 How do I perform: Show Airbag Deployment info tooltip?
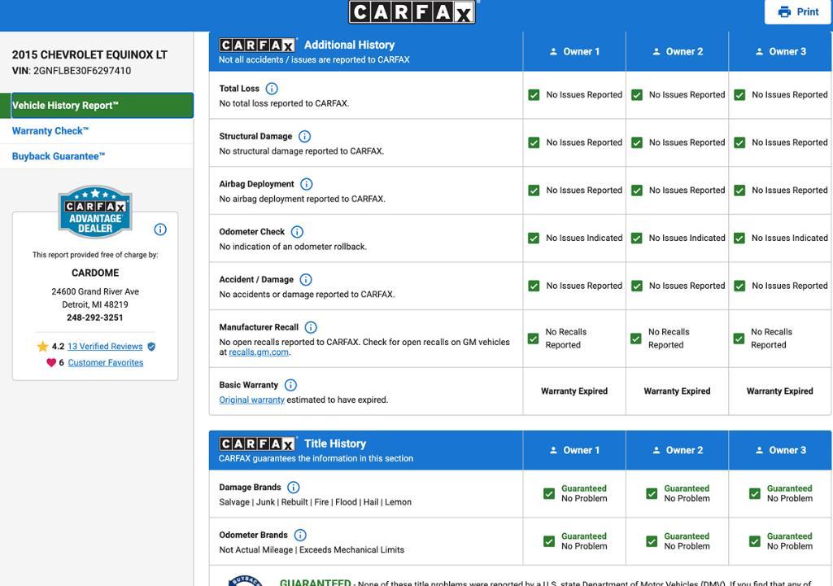pos(307,184)
